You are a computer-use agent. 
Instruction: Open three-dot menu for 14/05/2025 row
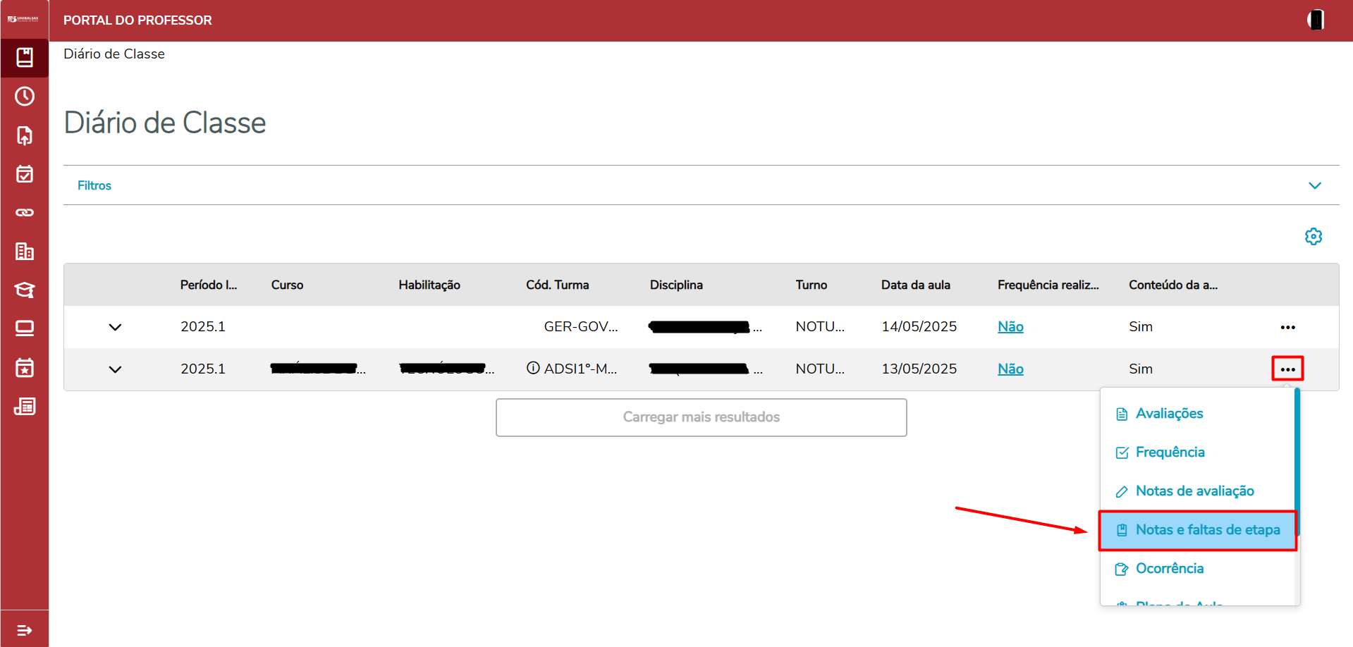[1287, 327]
